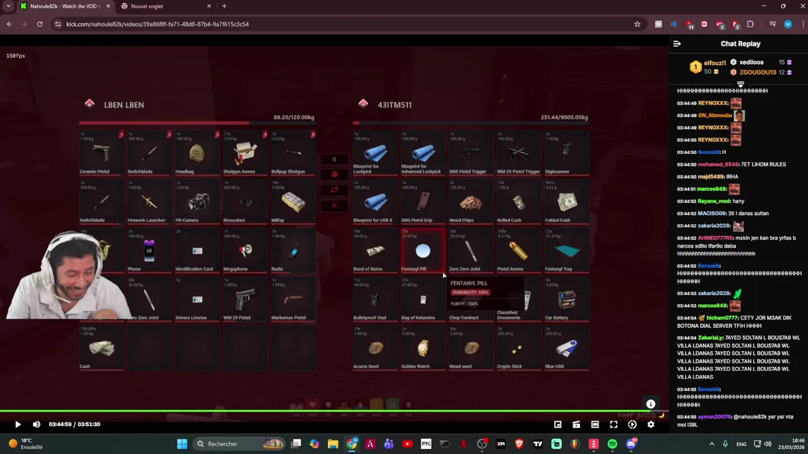Select the Blue USB item

[x=567, y=347]
